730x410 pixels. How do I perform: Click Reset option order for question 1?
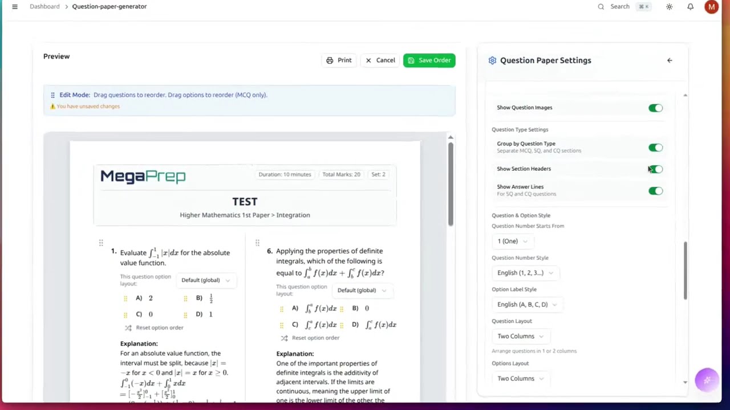[x=154, y=328]
